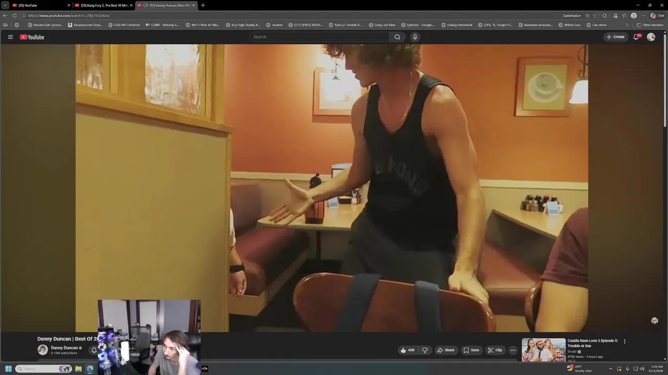Go to YouTube home via logo
The width and height of the screenshot is (668, 375).
point(32,37)
